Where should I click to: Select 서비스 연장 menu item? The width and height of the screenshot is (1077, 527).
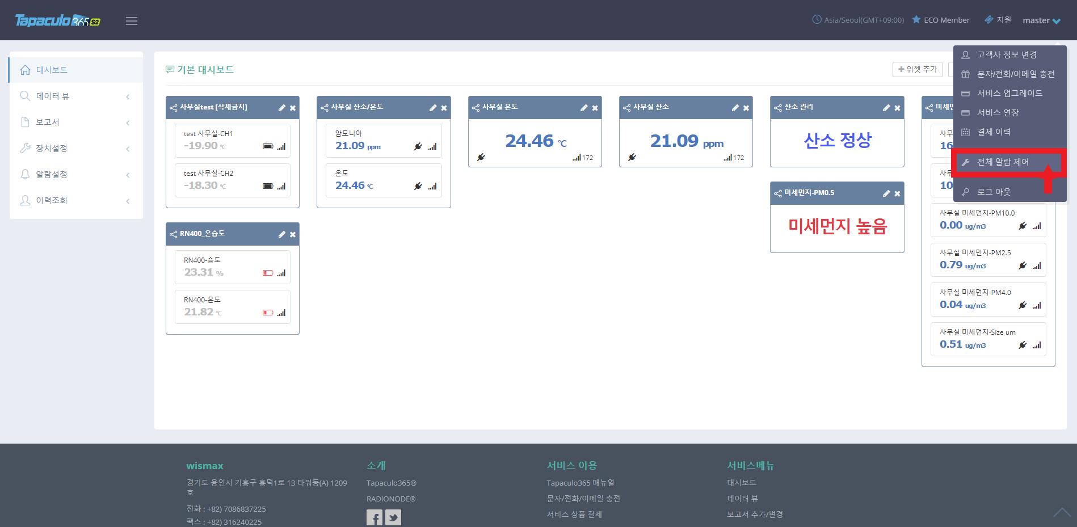(x=1010, y=113)
